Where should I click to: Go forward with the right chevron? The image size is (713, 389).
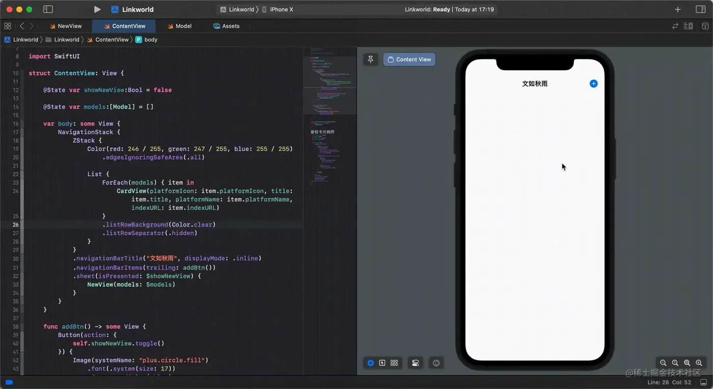(32, 26)
